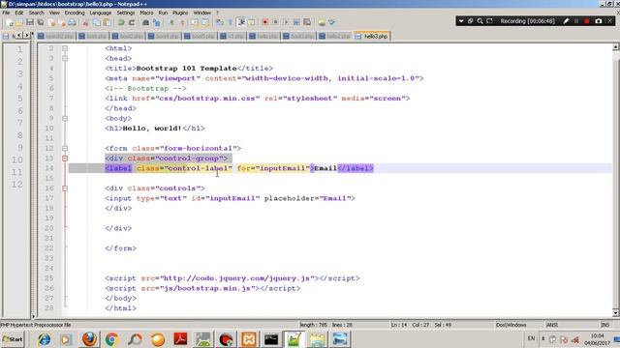
Task: Collapse the html fold marker on line 2
Action: [65, 48]
